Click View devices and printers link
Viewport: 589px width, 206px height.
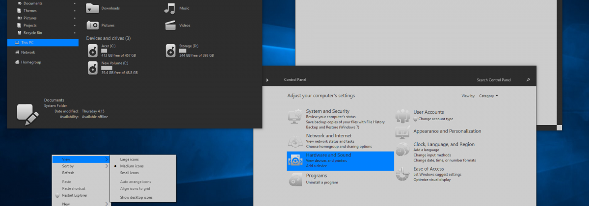(326, 161)
